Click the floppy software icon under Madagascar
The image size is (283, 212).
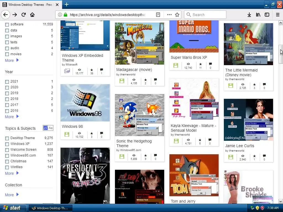coord(122,81)
